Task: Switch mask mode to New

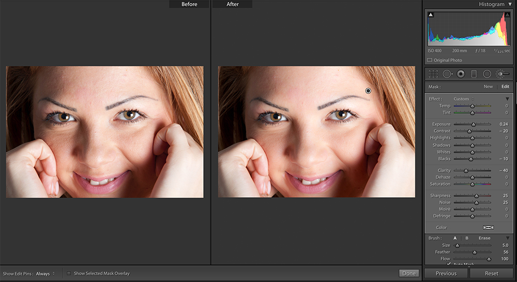Action: pos(488,86)
